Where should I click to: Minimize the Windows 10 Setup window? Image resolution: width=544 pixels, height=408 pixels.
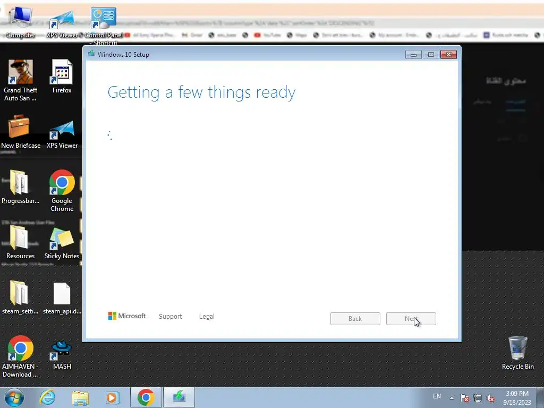(413, 55)
